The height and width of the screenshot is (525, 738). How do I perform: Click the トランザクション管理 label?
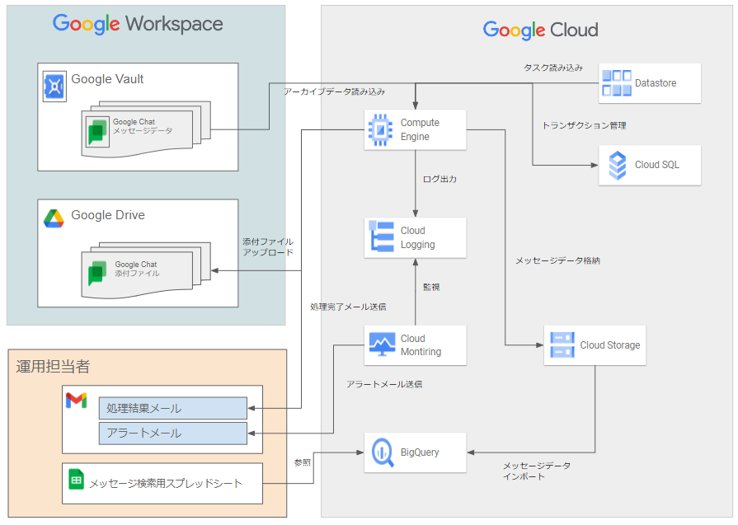coord(584,125)
